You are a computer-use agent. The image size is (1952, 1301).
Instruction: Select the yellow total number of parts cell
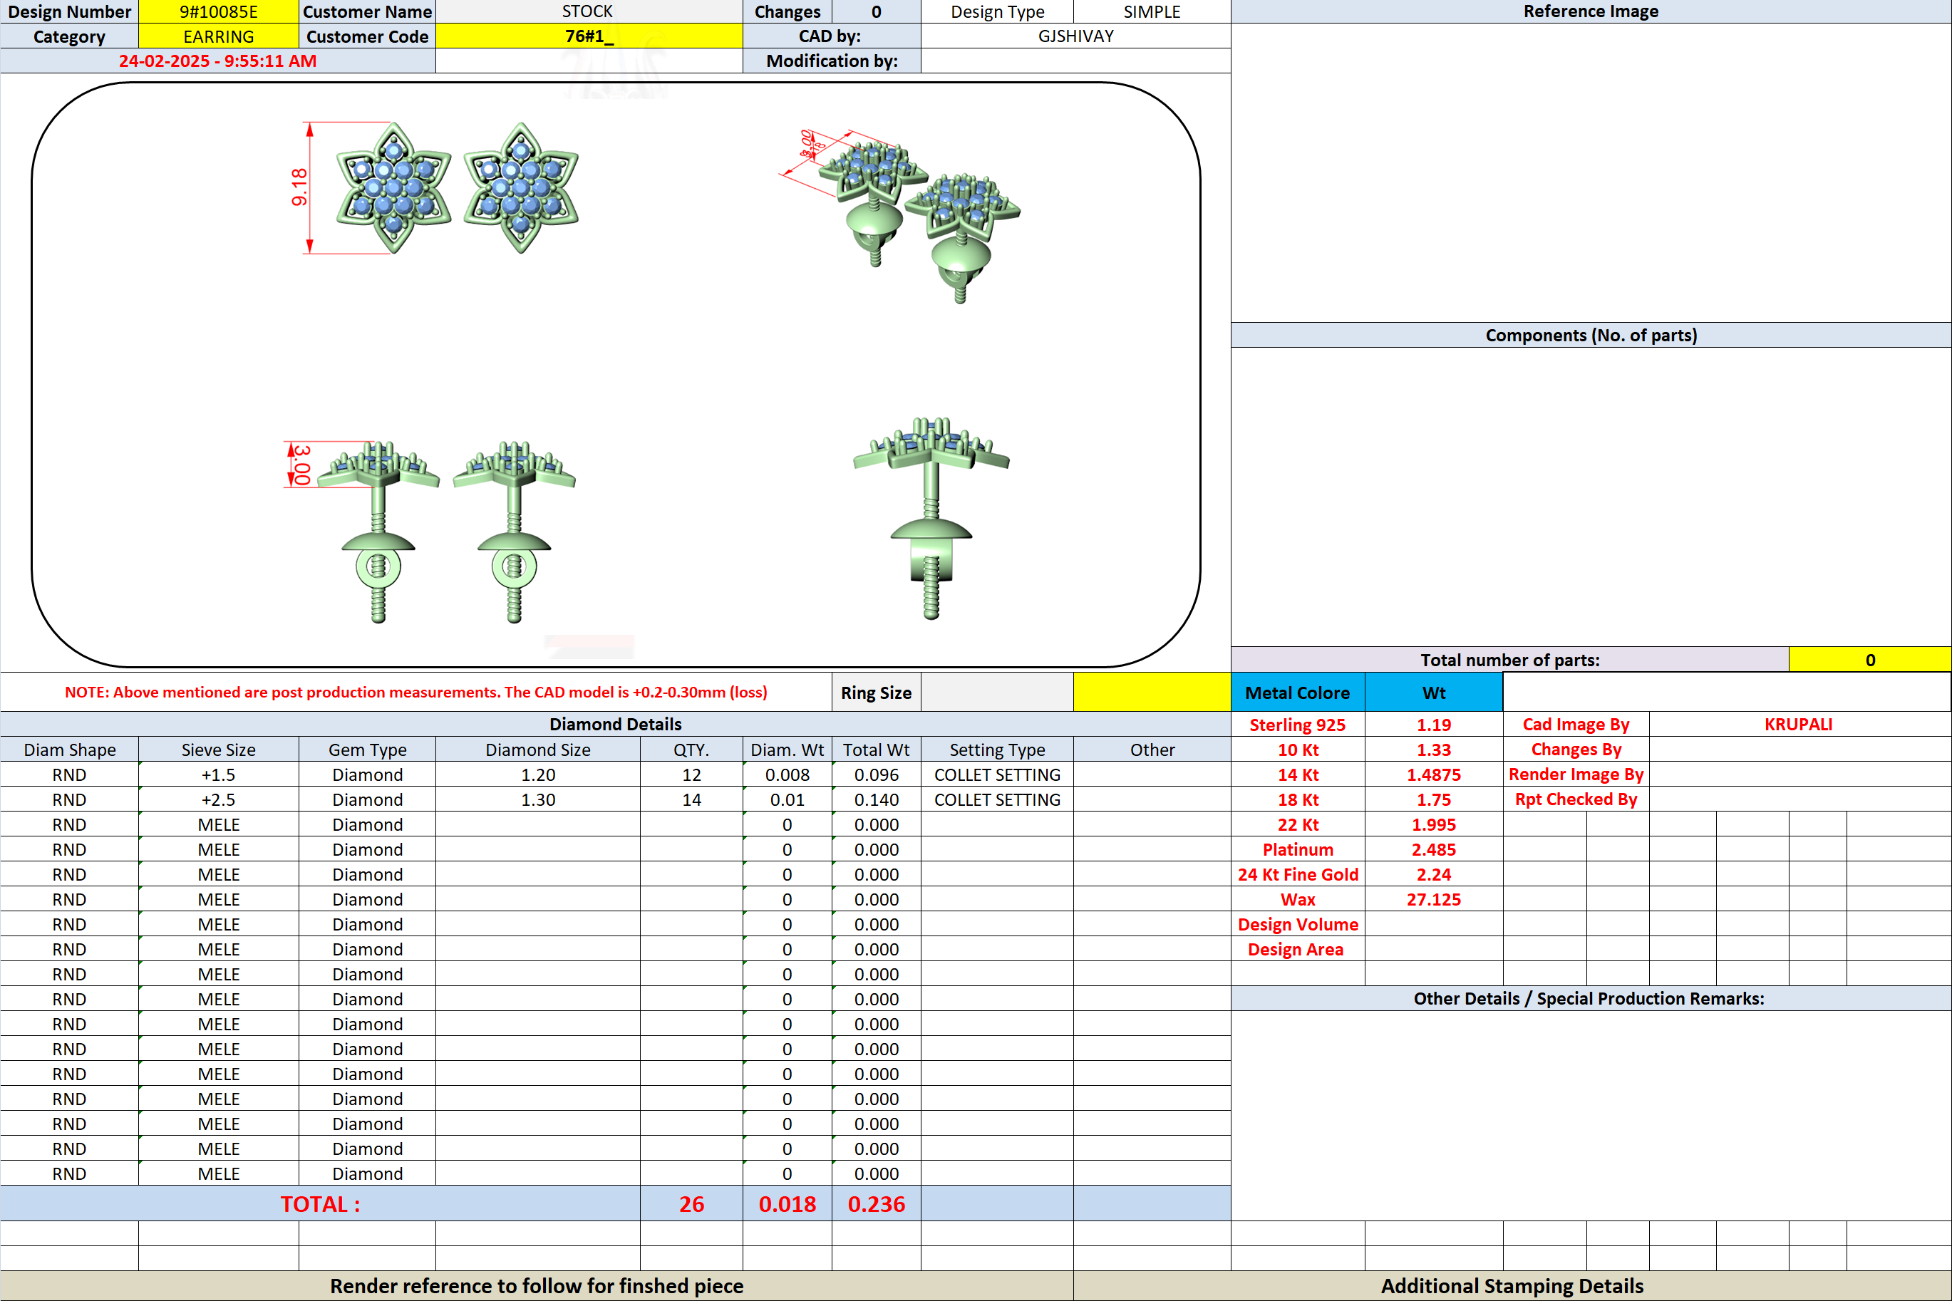click(1870, 660)
